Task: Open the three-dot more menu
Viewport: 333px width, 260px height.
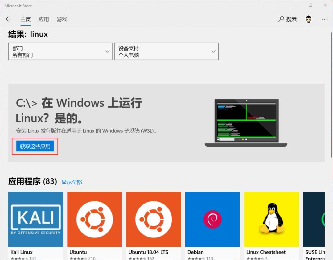Action: [324, 19]
